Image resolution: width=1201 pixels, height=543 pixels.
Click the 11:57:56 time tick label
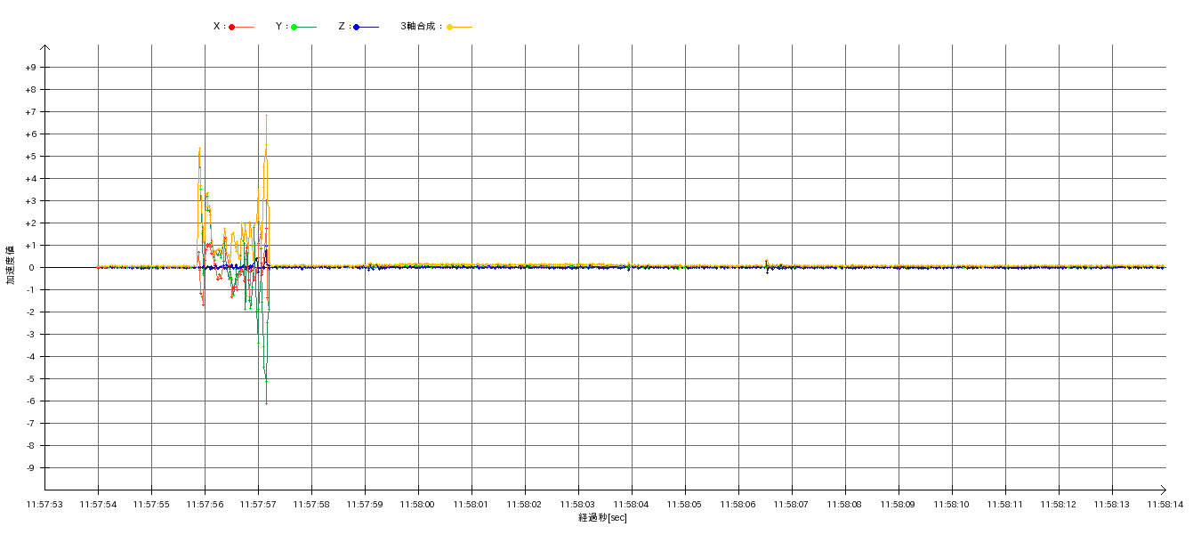pos(205,505)
